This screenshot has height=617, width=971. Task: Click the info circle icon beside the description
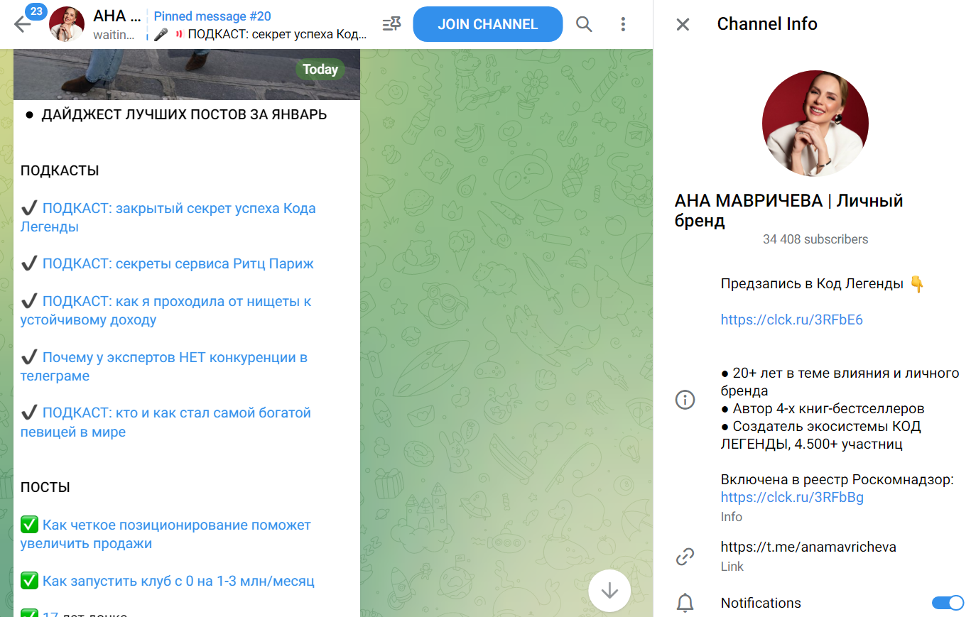(685, 400)
